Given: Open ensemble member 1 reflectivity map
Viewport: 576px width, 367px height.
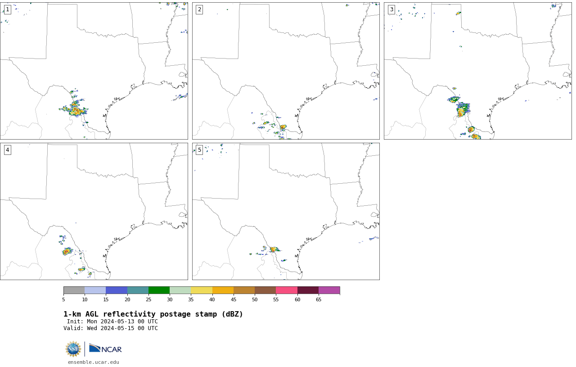Looking at the screenshot, I should pos(94,71).
